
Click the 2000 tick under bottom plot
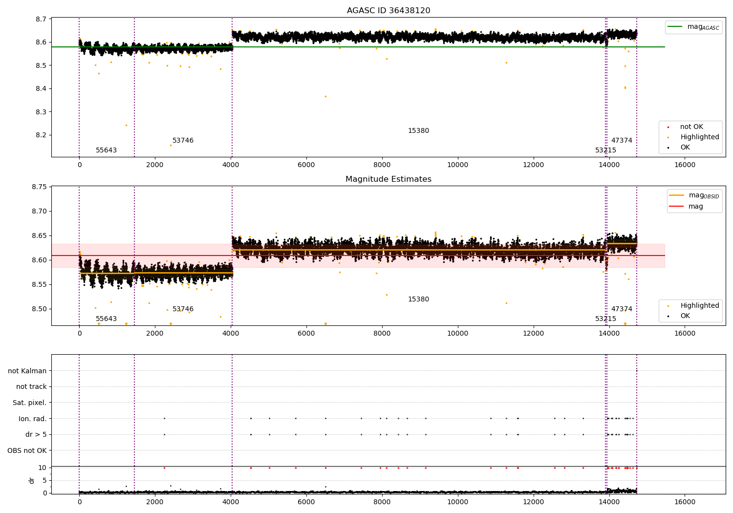coord(155,502)
